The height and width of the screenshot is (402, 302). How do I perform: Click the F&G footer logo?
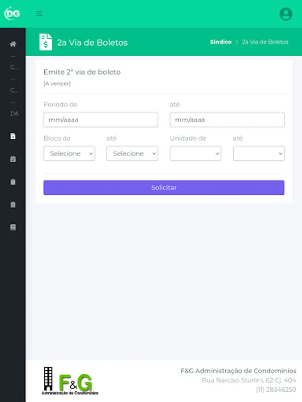70,381
